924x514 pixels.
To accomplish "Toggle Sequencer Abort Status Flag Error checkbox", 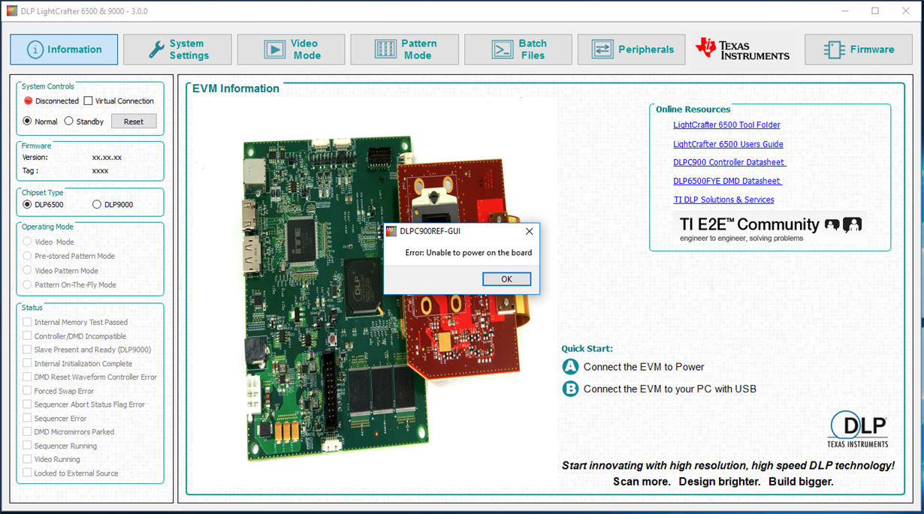I will pyautogui.click(x=28, y=404).
